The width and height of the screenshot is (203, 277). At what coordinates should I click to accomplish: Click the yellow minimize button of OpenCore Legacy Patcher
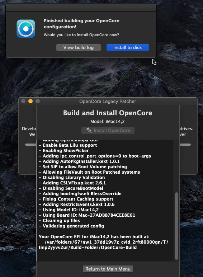tap(30, 101)
